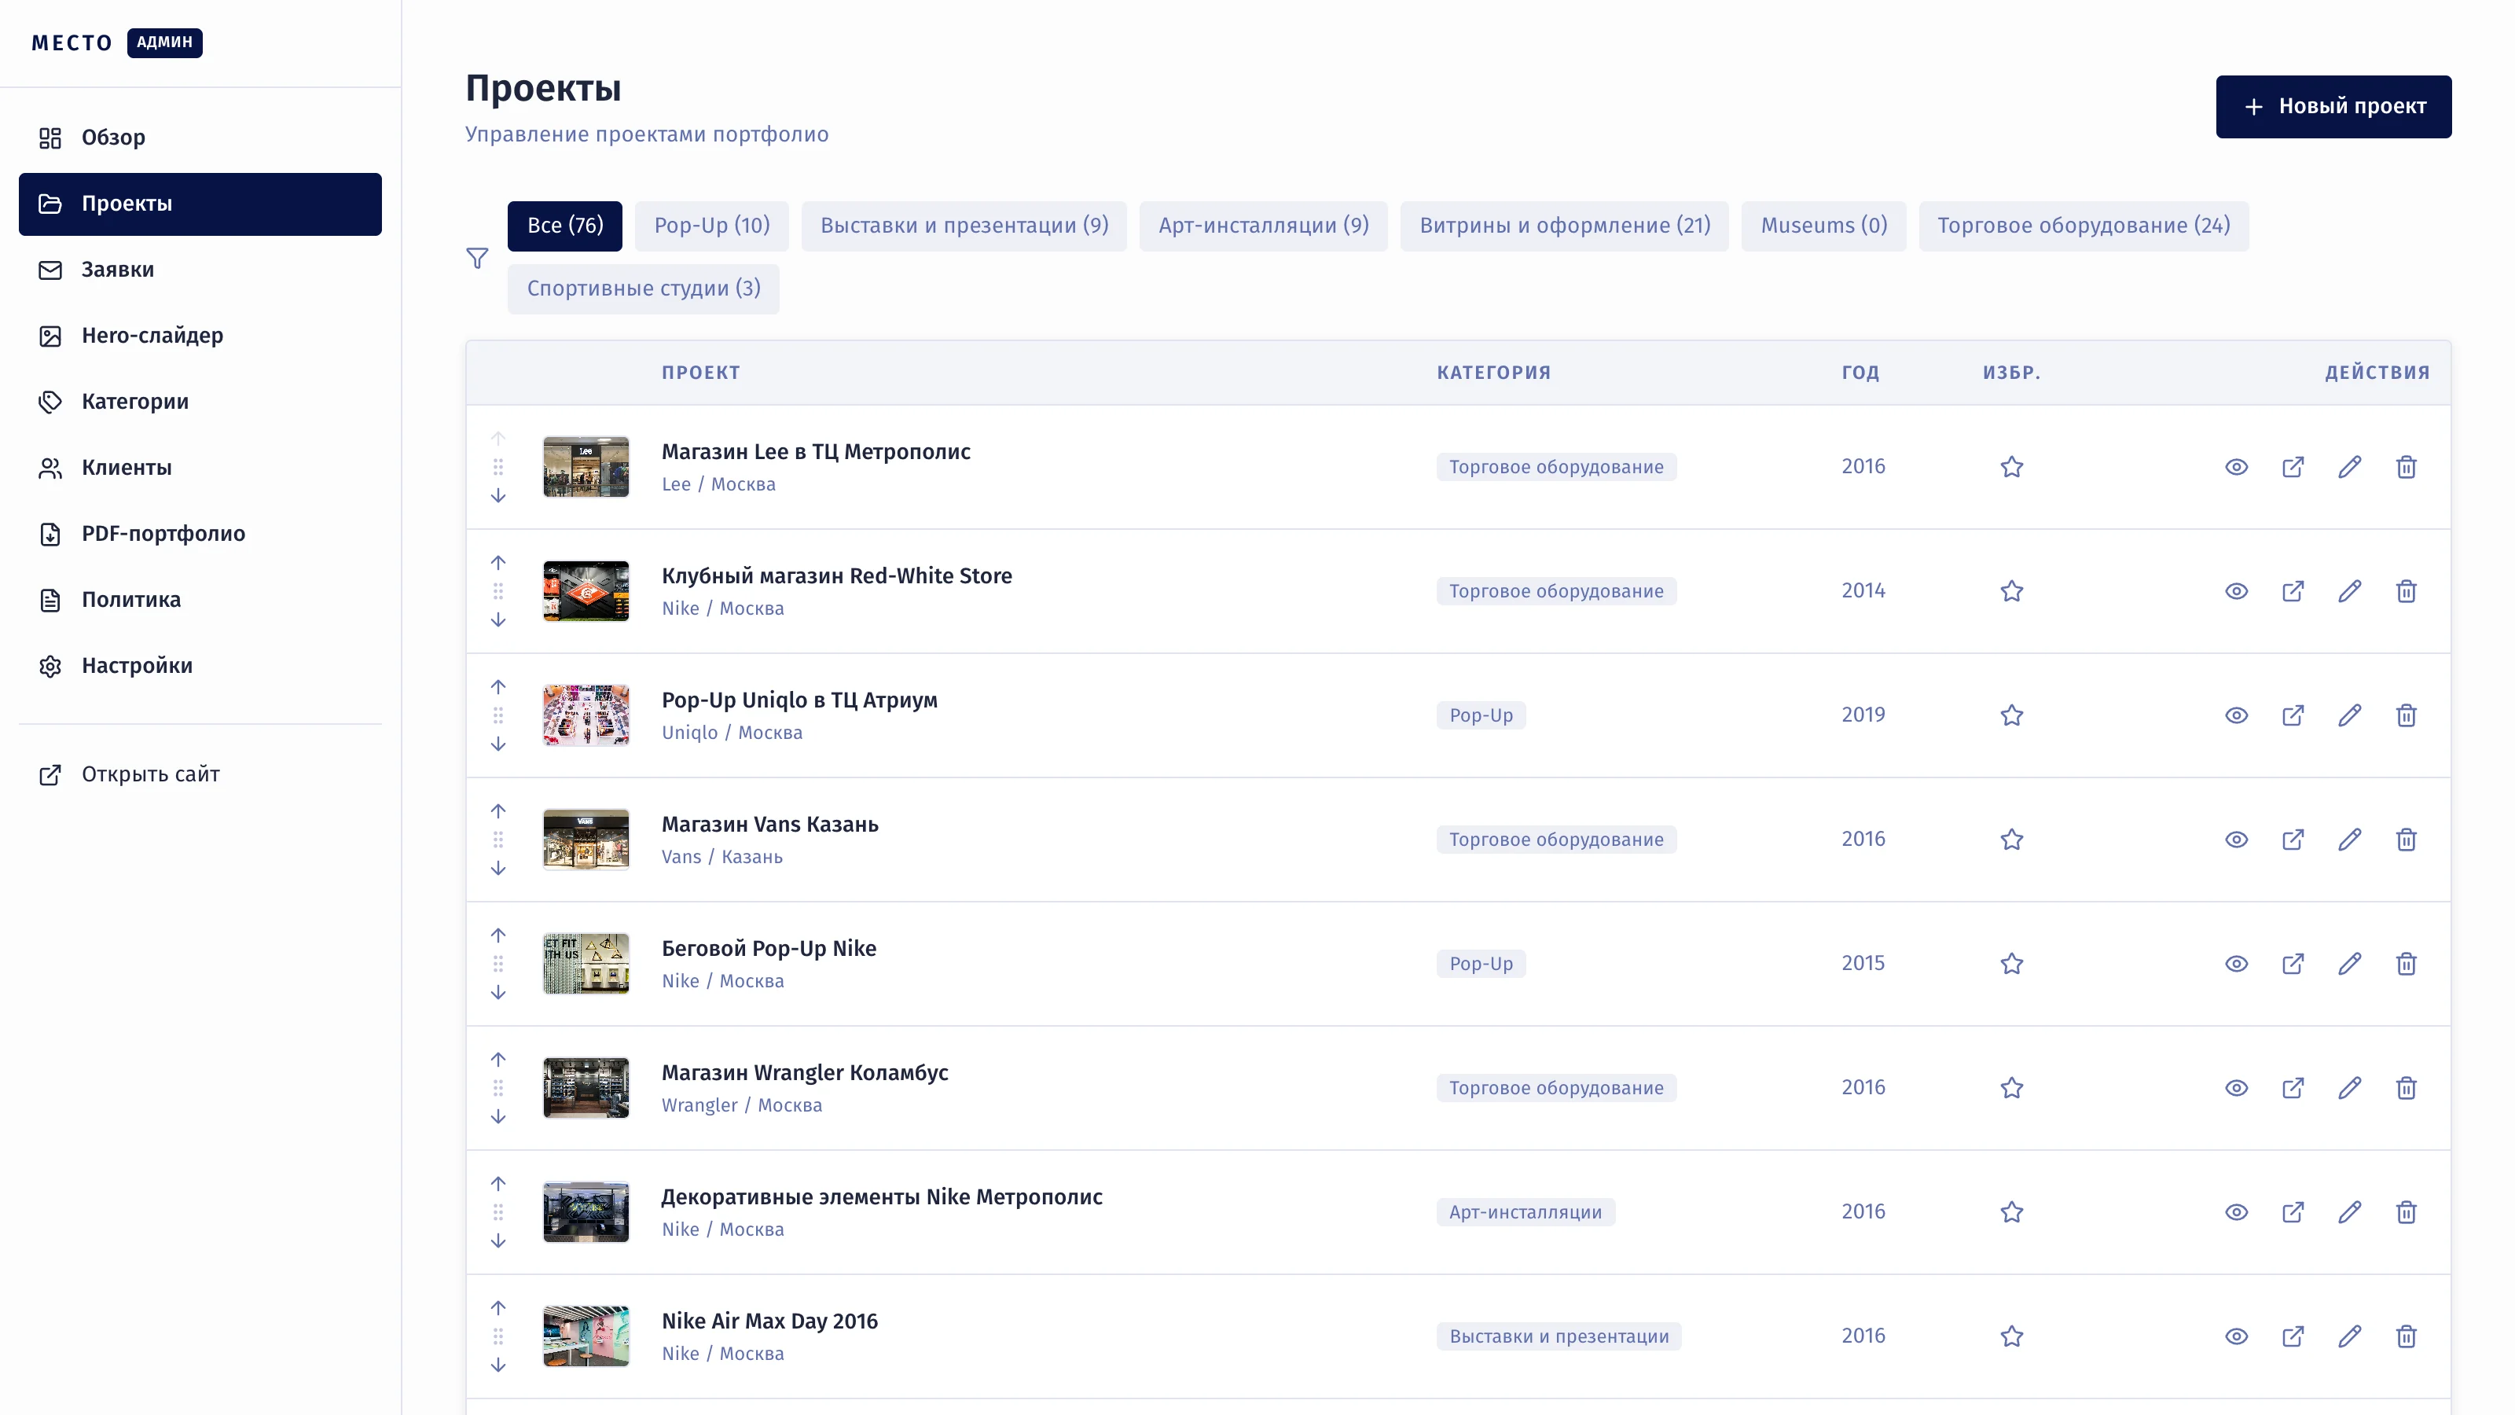
Task: Click the drag handle of Магазин Wrangler Коламбус row
Action: [x=498, y=1087]
